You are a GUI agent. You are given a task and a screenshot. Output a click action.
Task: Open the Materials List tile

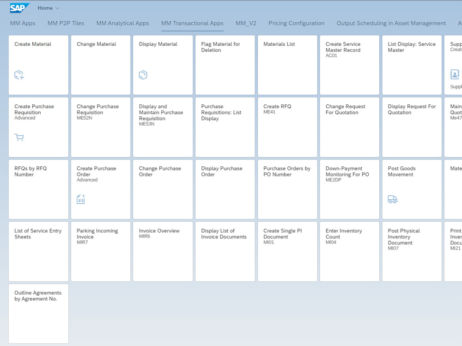click(287, 65)
